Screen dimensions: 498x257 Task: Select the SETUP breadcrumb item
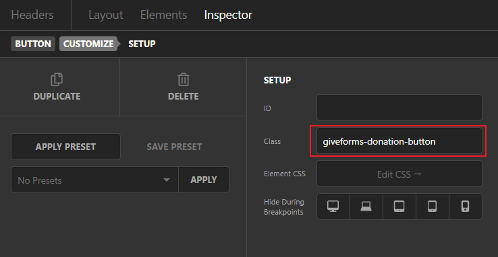tap(142, 44)
